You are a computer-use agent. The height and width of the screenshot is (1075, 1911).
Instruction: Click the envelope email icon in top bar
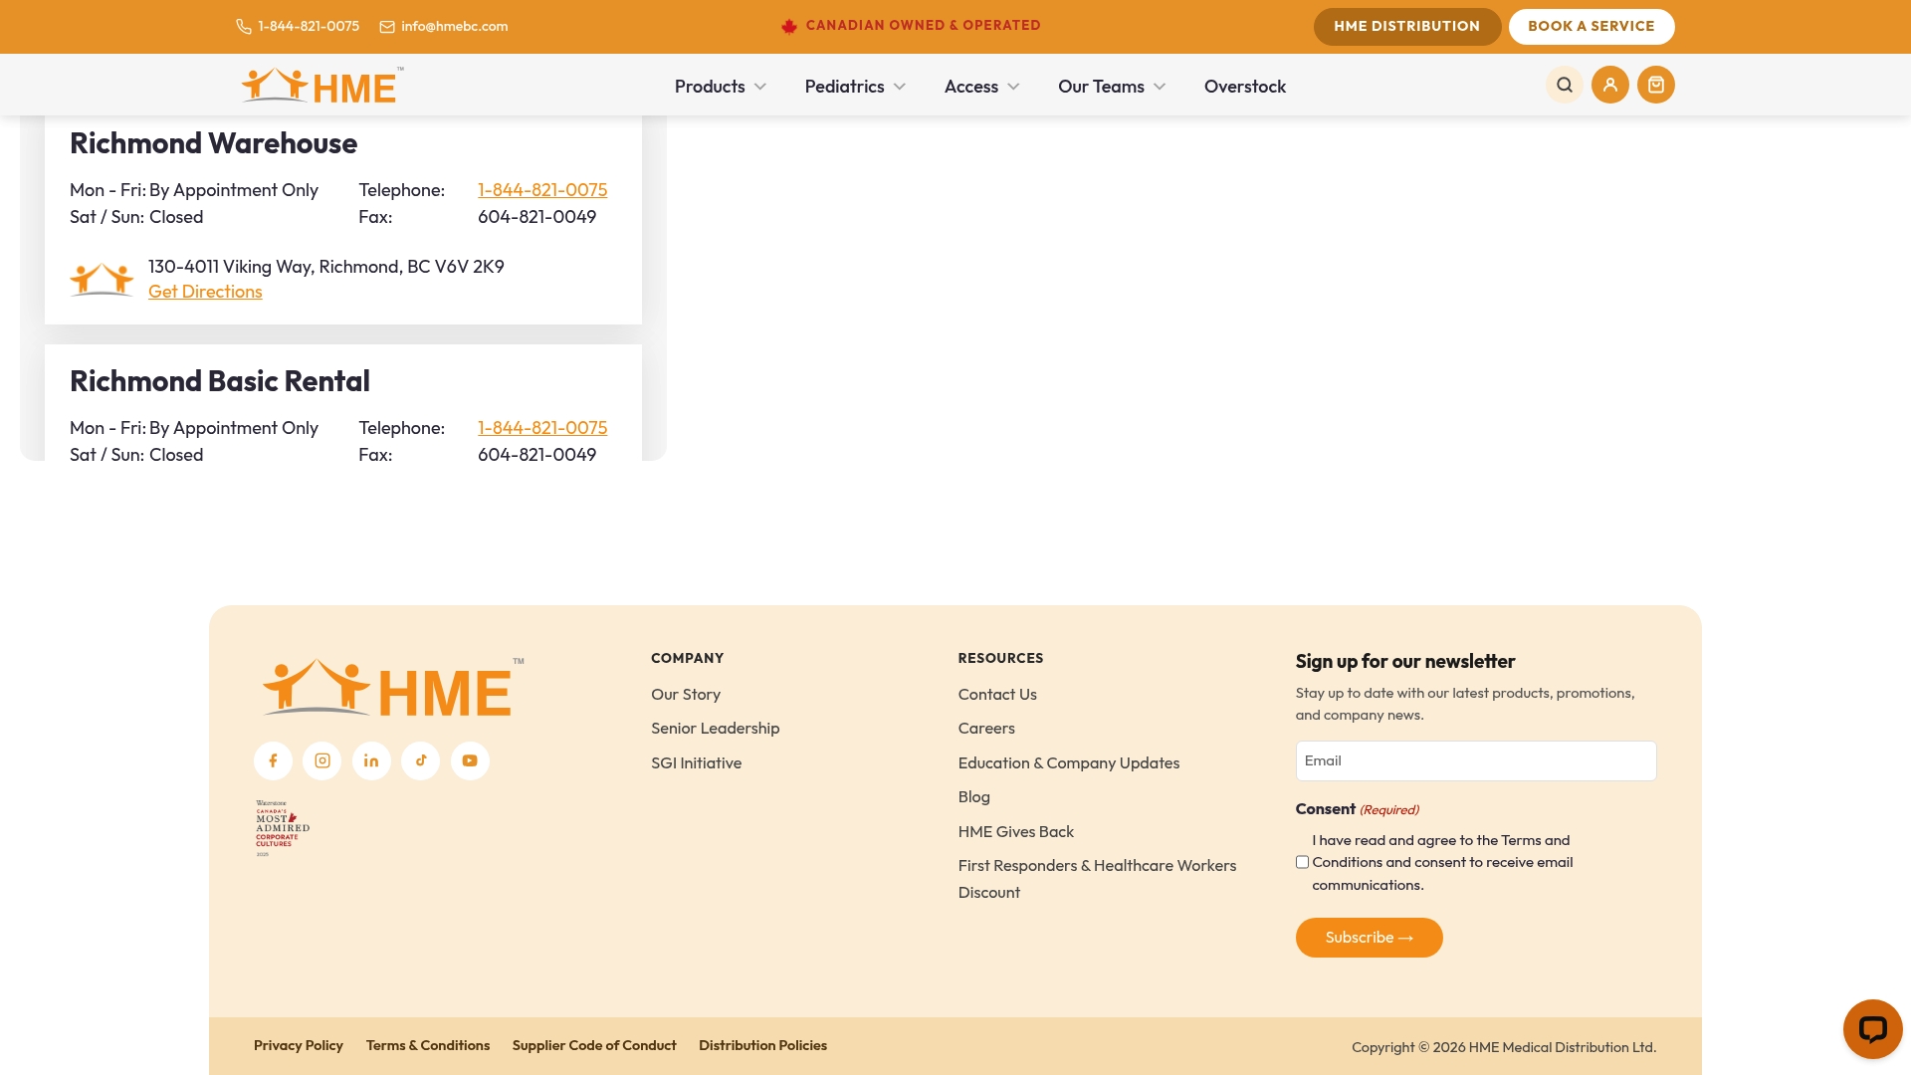(x=387, y=27)
